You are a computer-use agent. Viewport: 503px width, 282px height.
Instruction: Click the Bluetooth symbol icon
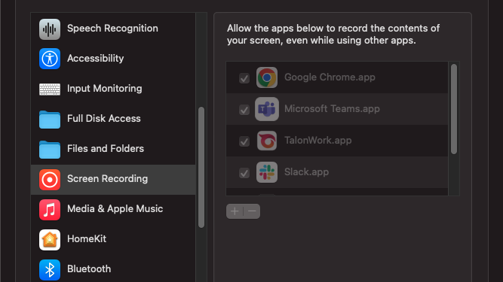[50, 270]
